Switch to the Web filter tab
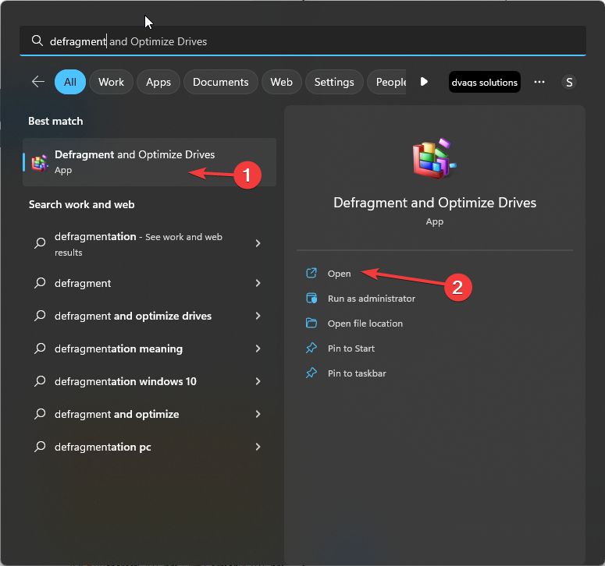605x566 pixels. pos(281,82)
